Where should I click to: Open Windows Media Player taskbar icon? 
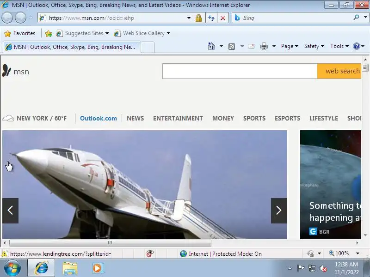pos(98,268)
